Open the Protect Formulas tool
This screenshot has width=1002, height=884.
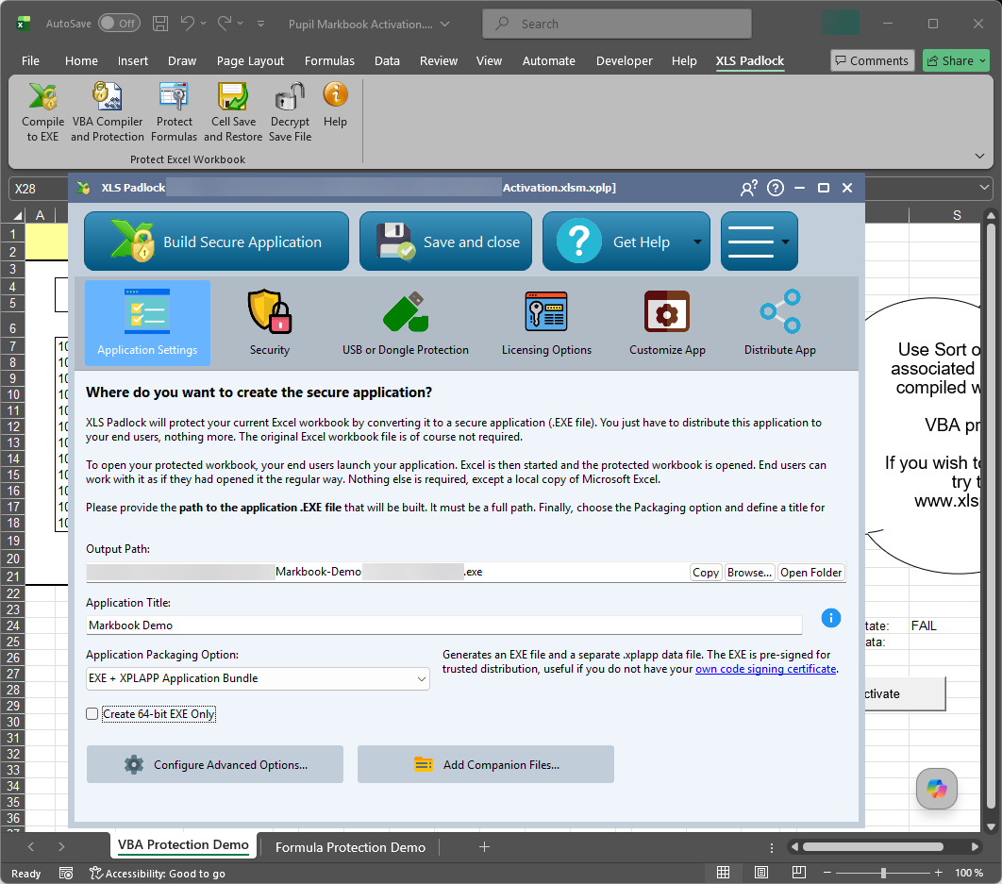(x=174, y=112)
